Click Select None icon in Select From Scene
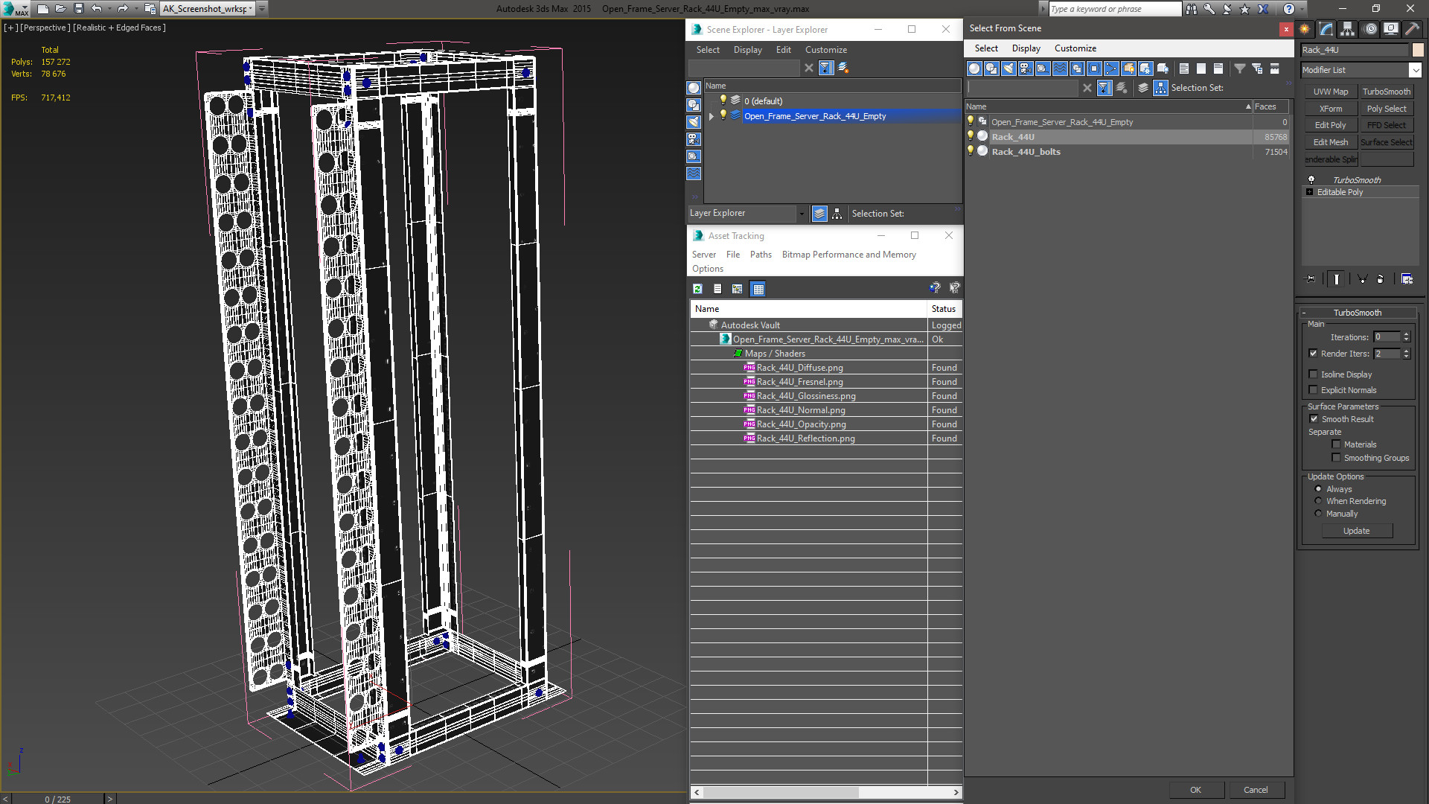1429x804 pixels. [x=1201, y=68]
